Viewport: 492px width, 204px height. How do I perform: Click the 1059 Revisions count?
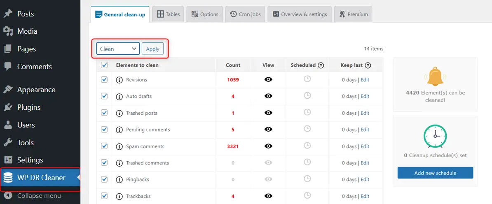click(233, 80)
